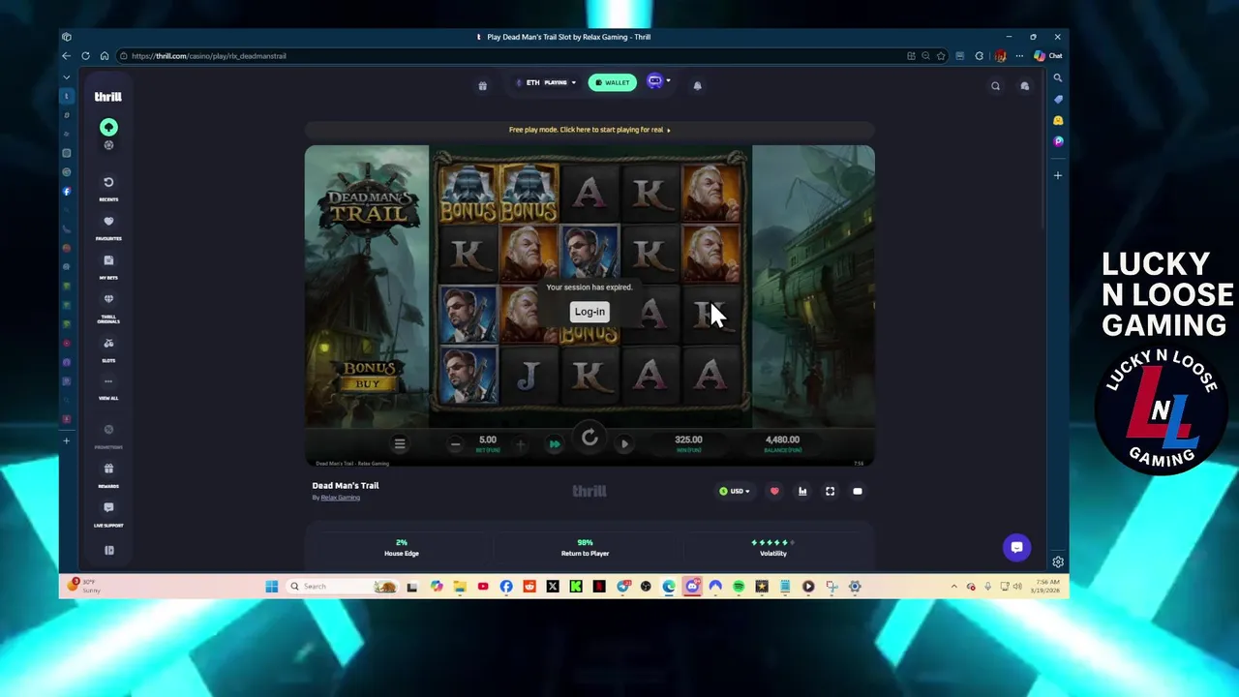The image size is (1239, 697).
Task: Open the notifications bell
Action: 697,85
